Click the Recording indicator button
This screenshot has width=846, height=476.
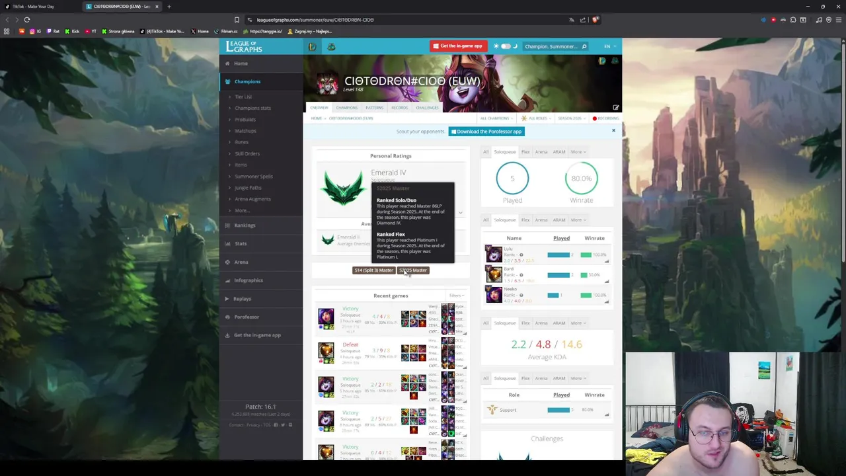tap(606, 118)
